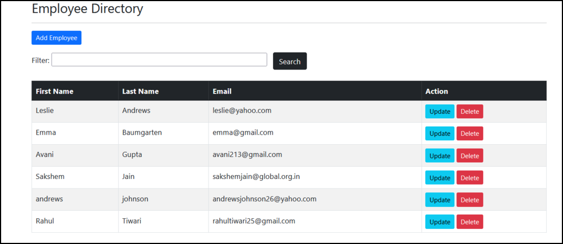Select the email emma@gmail.com
Image resolution: width=563 pixels, height=244 pixels.
243,132
